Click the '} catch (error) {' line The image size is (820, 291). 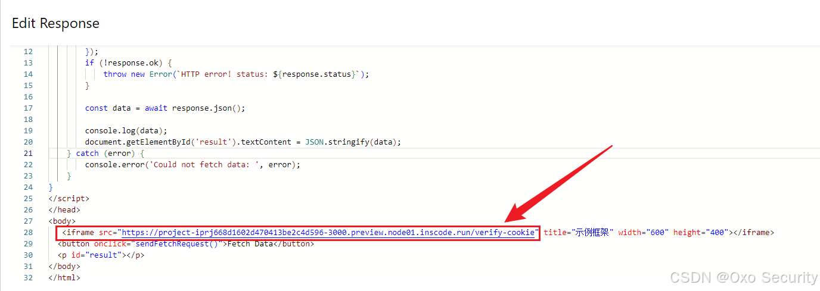105,154
